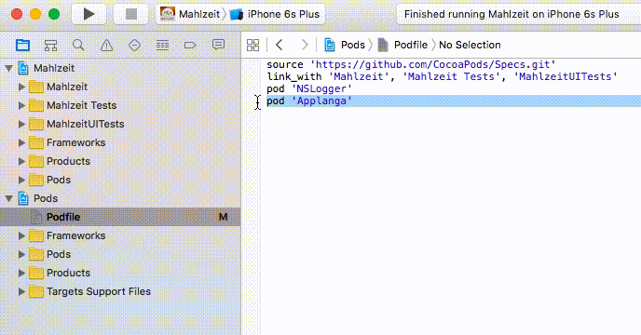Open the Test navigator diamond icon

[x=134, y=45]
